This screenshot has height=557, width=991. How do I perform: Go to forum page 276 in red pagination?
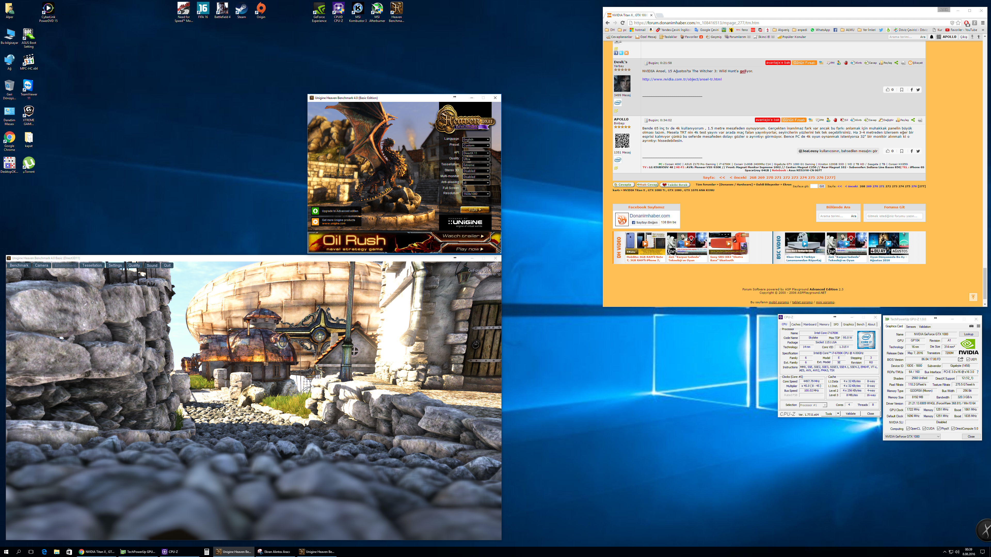(x=820, y=178)
